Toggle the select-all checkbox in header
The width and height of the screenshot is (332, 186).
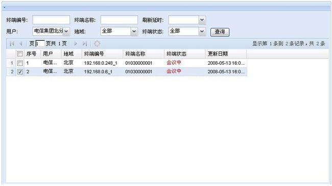click(x=20, y=54)
